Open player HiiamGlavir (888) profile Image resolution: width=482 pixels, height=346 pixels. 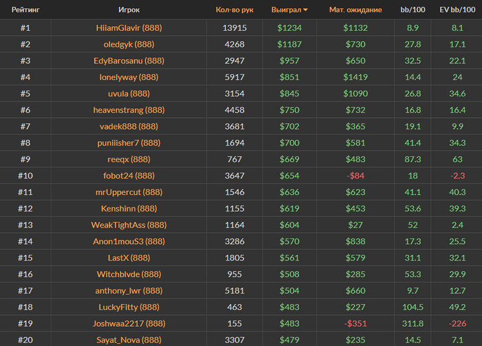click(x=129, y=28)
